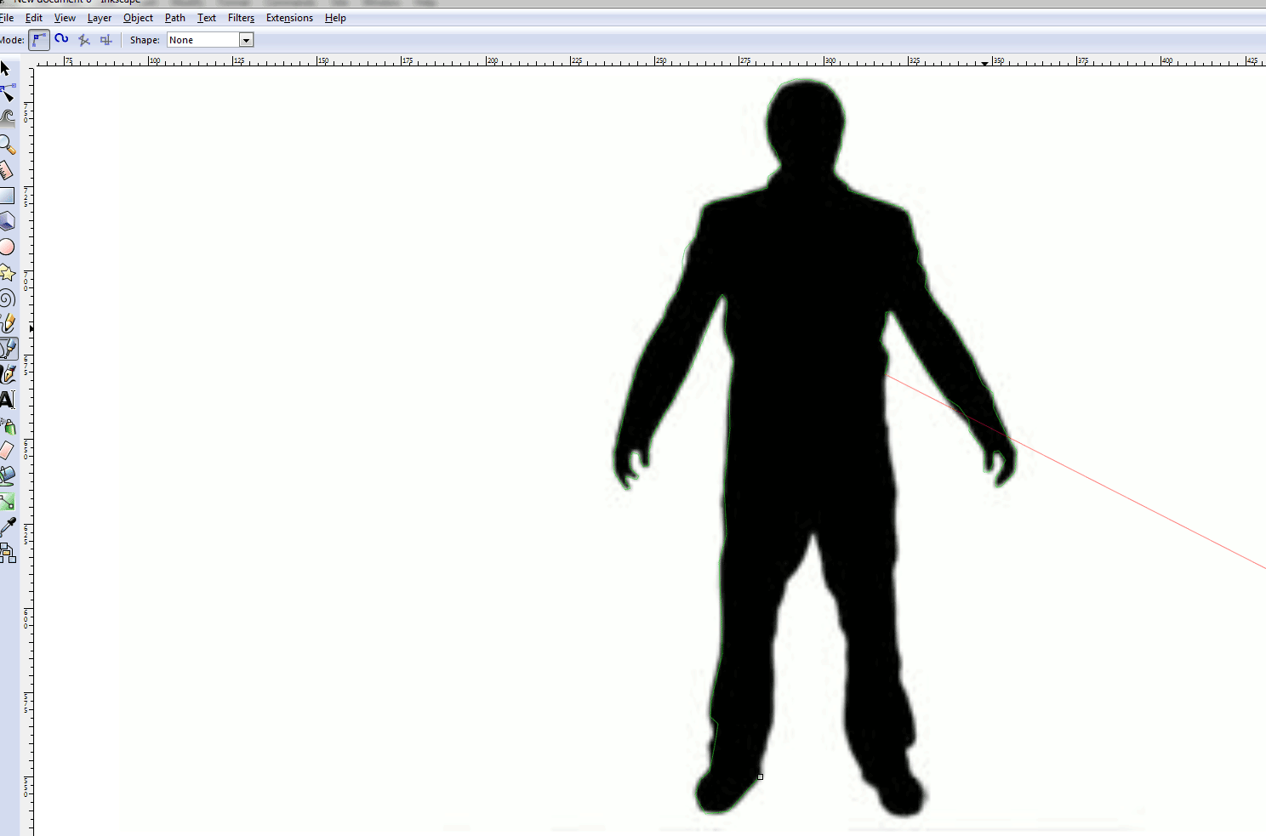The height and width of the screenshot is (836, 1266).
Task: Open the Extensions menu
Action: pos(289,18)
